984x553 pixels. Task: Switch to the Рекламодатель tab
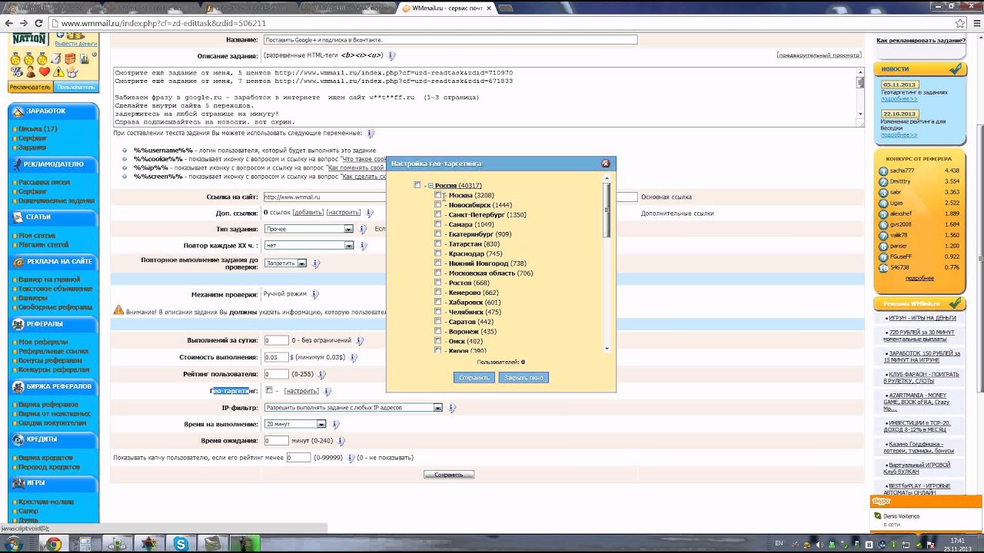[30, 88]
